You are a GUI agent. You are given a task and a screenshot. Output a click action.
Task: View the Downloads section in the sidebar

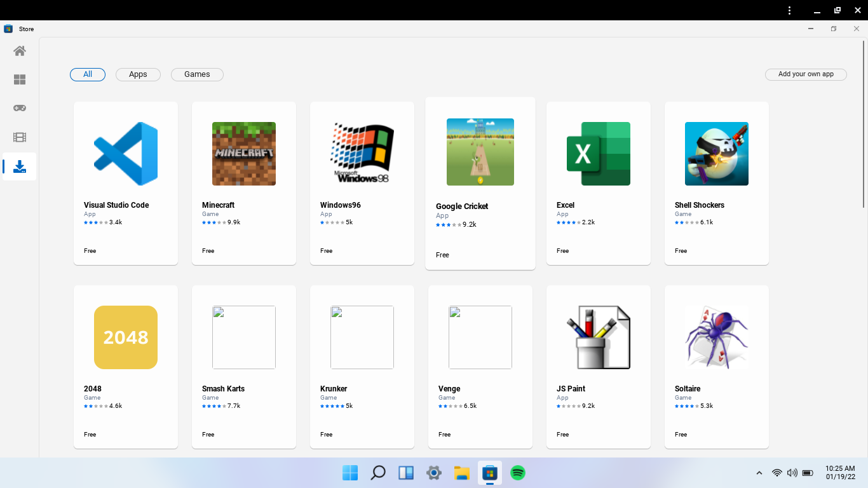click(19, 166)
